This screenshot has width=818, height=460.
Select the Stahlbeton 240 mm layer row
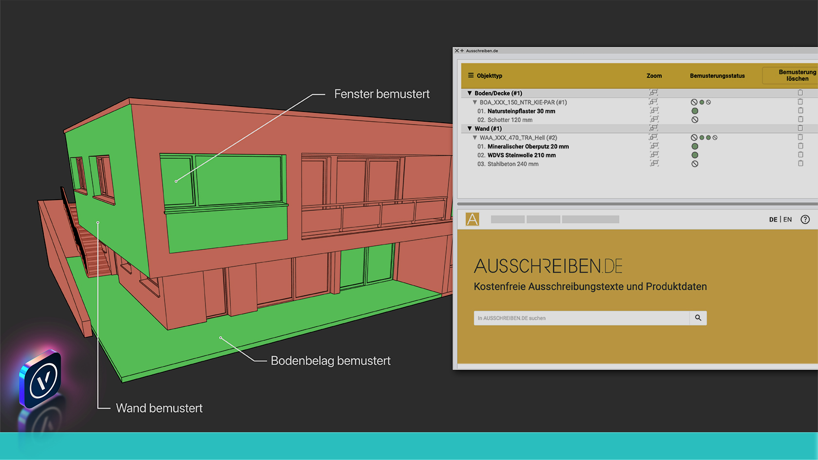513,164
